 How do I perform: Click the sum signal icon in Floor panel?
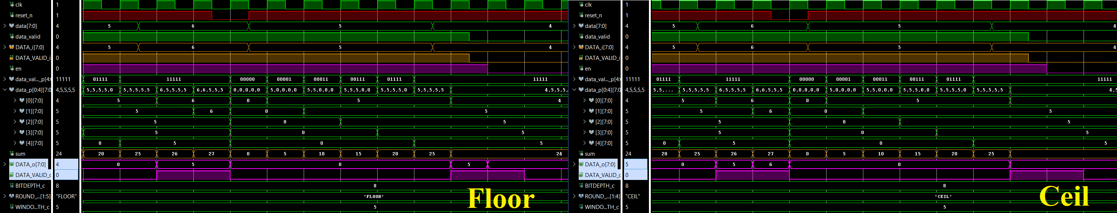(12, 154)
